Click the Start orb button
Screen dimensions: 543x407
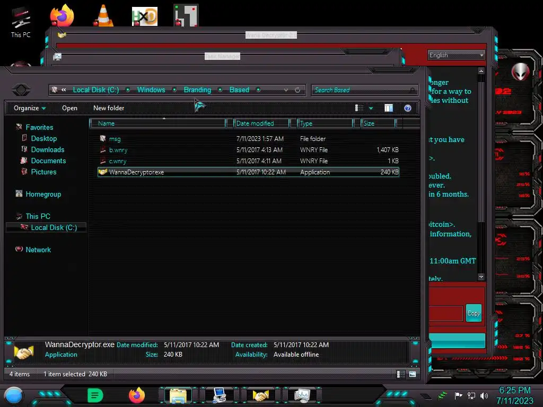click(14, 395)
